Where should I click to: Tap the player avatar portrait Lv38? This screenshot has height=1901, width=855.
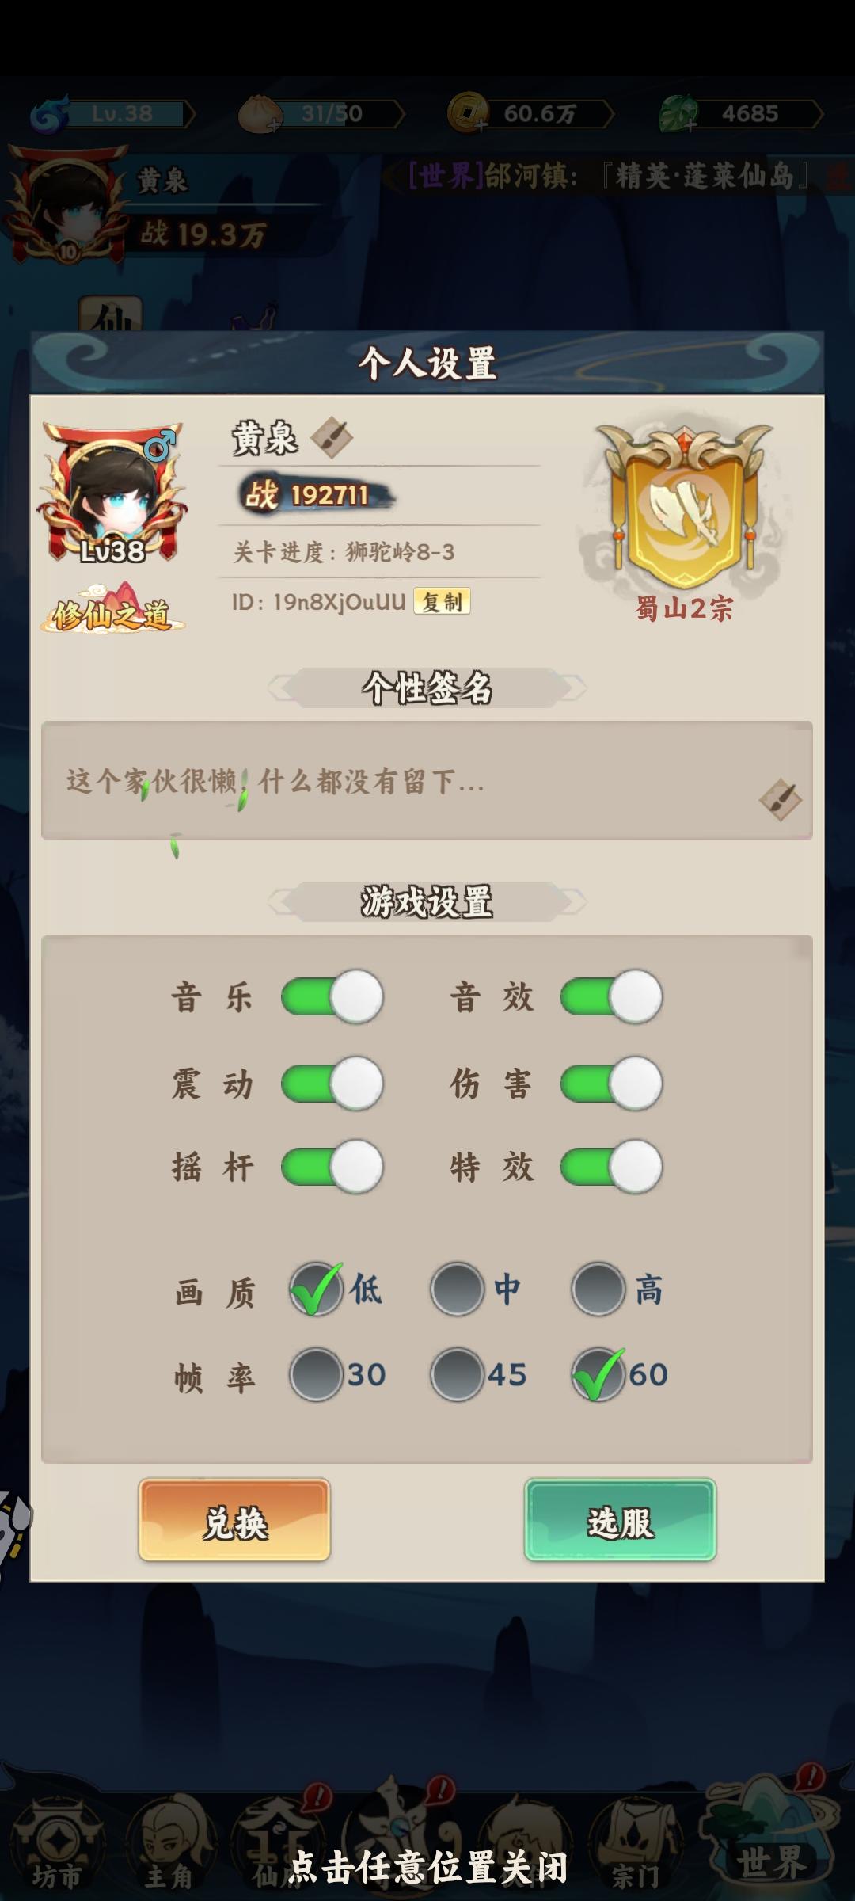point(112,493)
